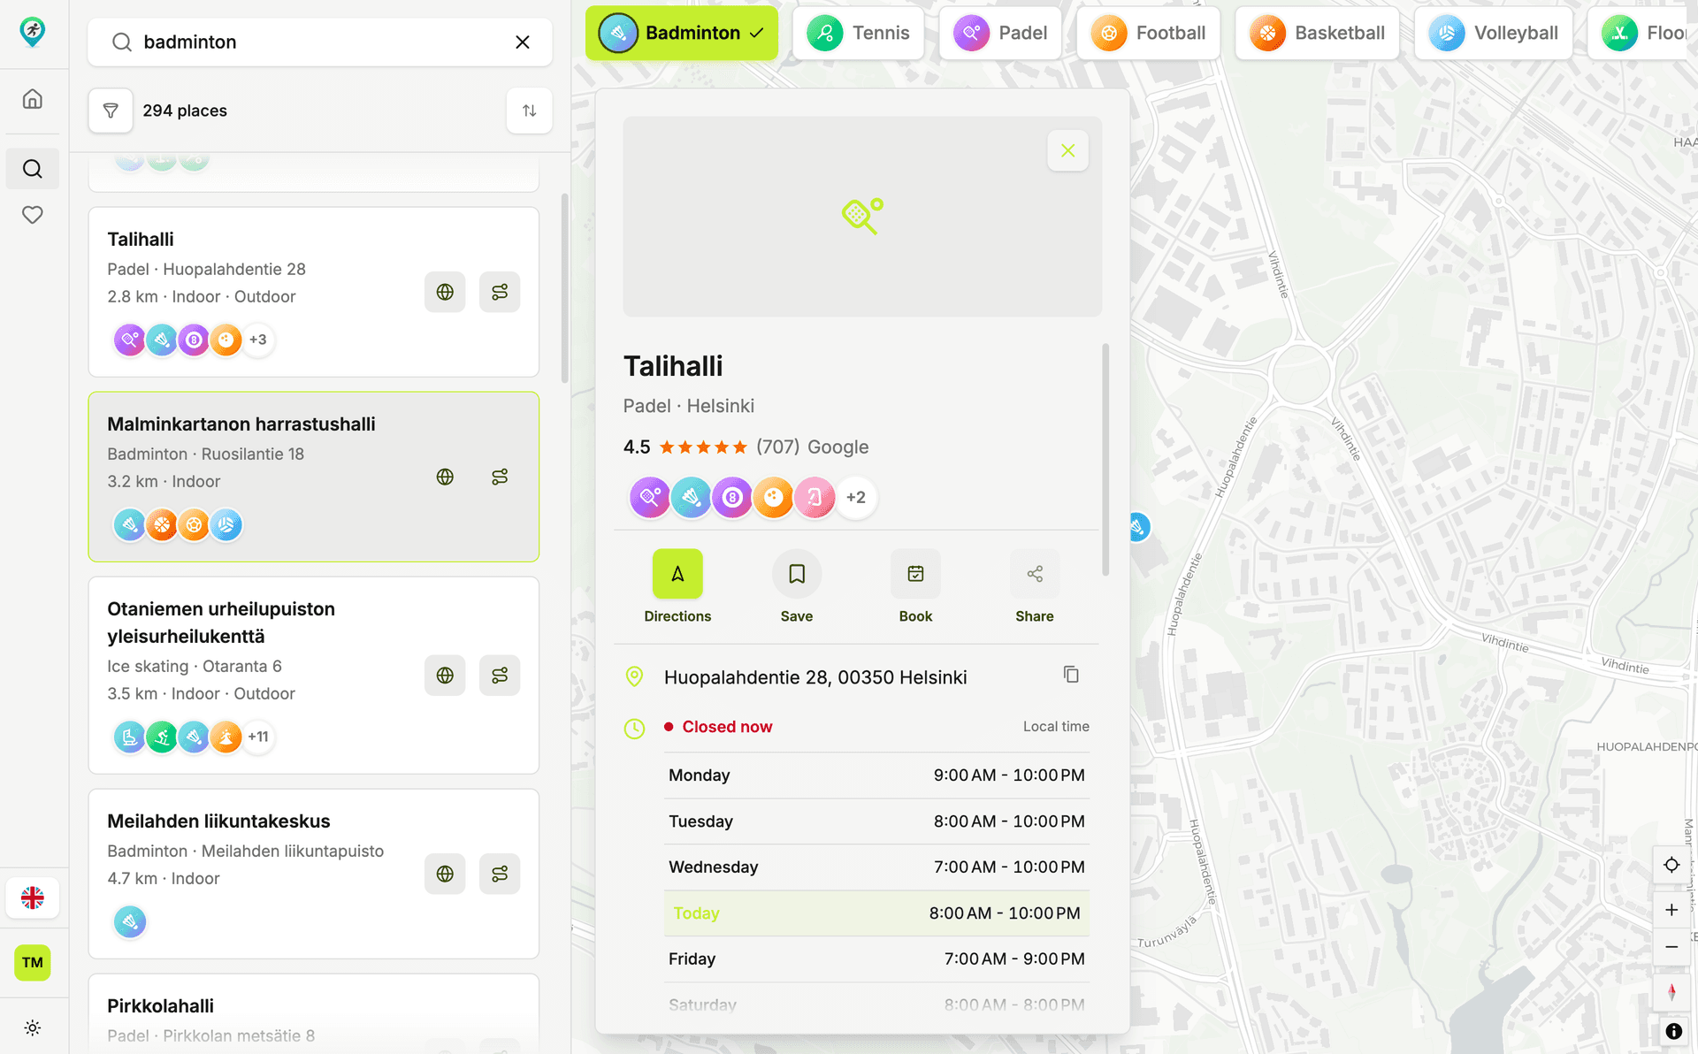Viewport: 1698px width, 1054px height.
Task: Get route for Talihalli list card
Action: click(500, 292)
